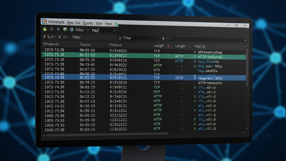Open the Vlox menu
This screenshot has height=161, width=286.
click(x=99, y=23)
